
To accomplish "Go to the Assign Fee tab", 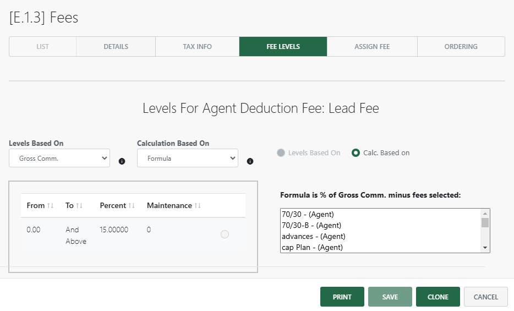I will point(372,47).
